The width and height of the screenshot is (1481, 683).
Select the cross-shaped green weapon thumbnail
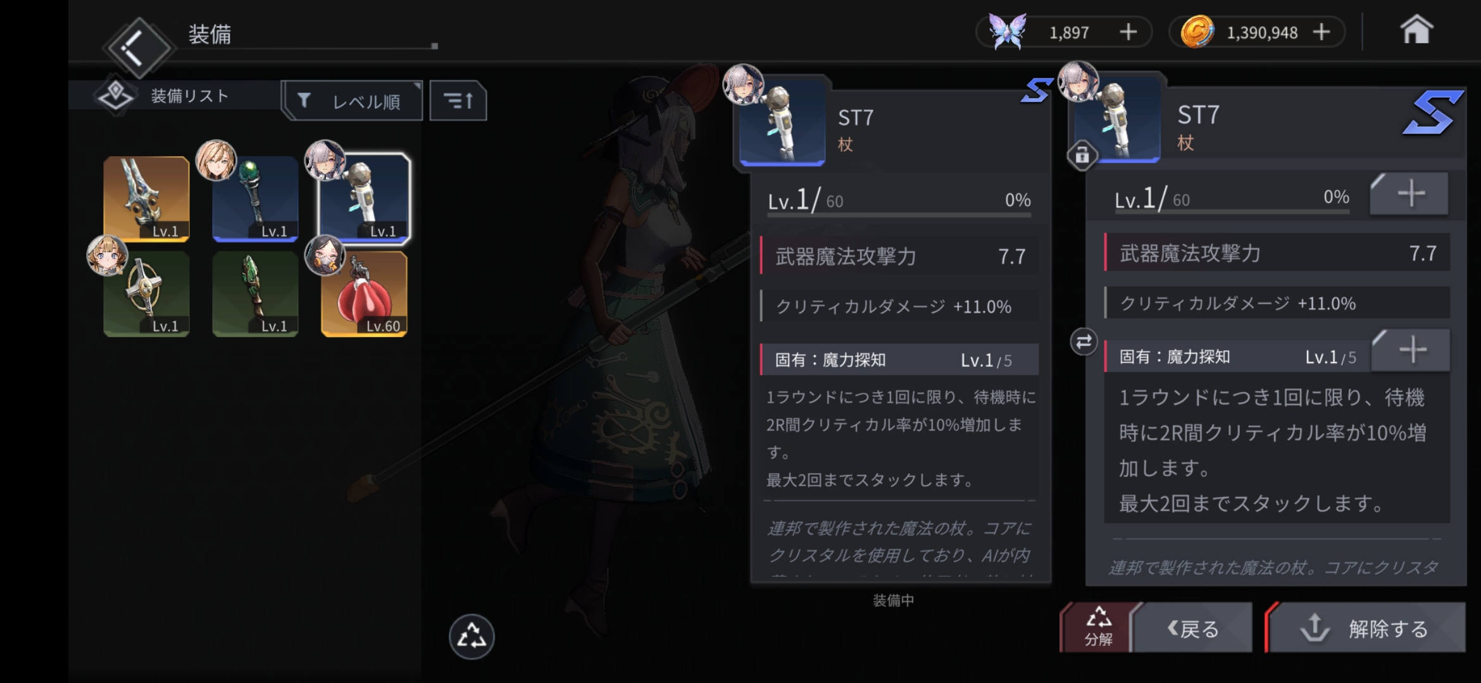tap(146, 294)
